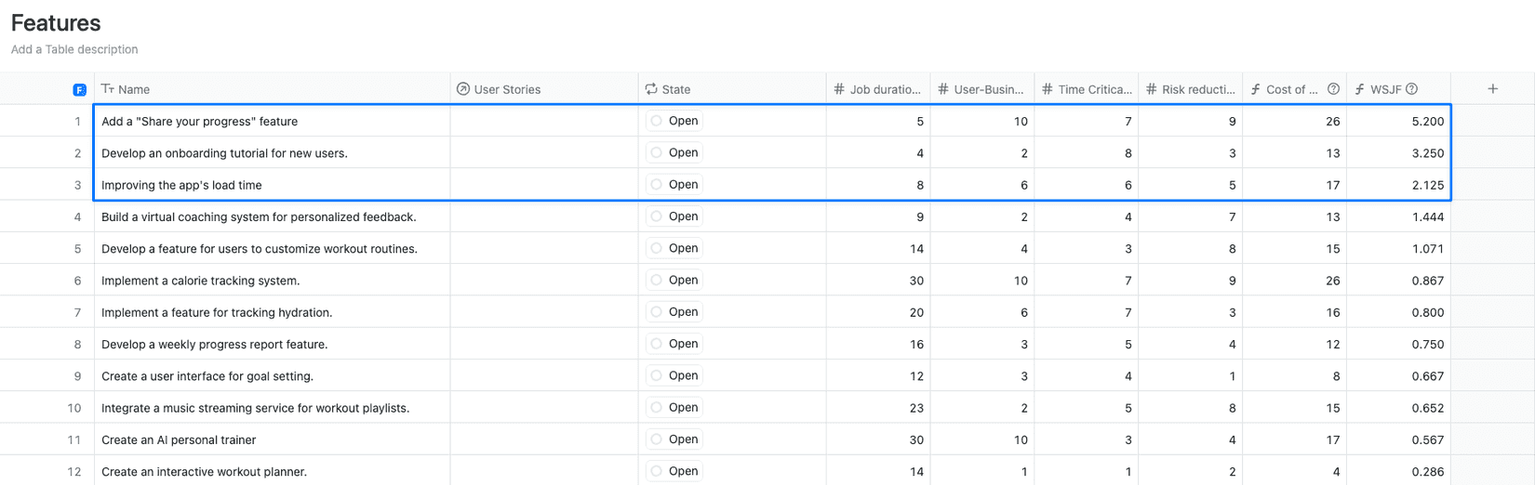Screen dimensions: 1535x485
Task: Click the State column cycle icon
Action: pos(651,89)
